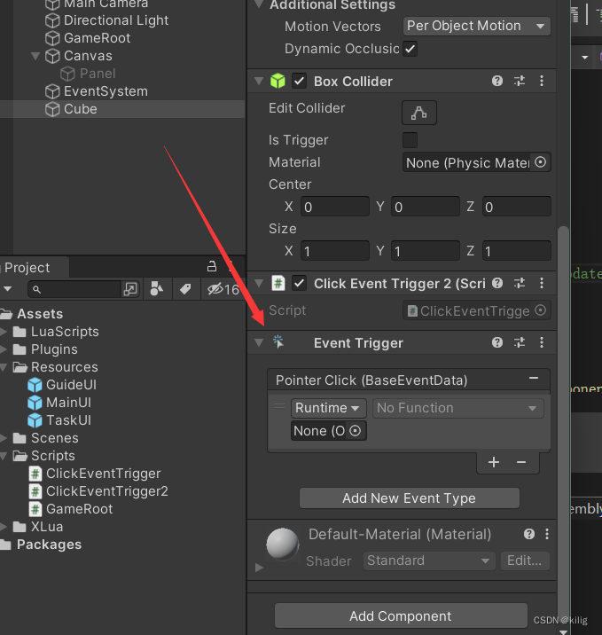Screen dimensions: 602x635
Task: Toggle the Is Trigger checkbox
Action: 410,140
